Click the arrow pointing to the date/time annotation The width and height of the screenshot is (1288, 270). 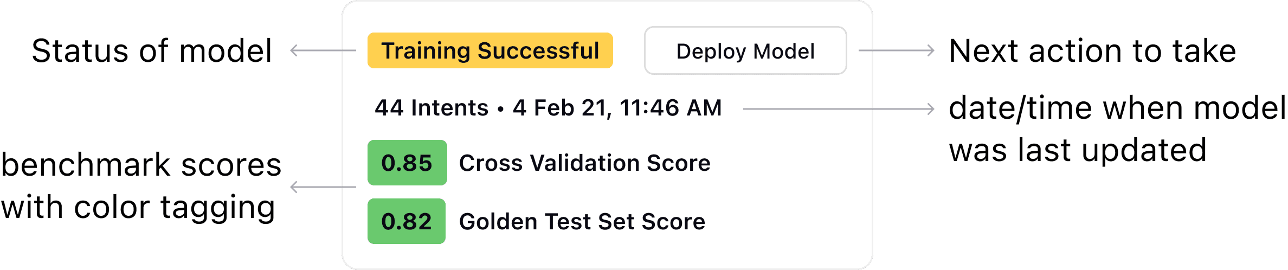pyautogui.click(x=839, y=109)
